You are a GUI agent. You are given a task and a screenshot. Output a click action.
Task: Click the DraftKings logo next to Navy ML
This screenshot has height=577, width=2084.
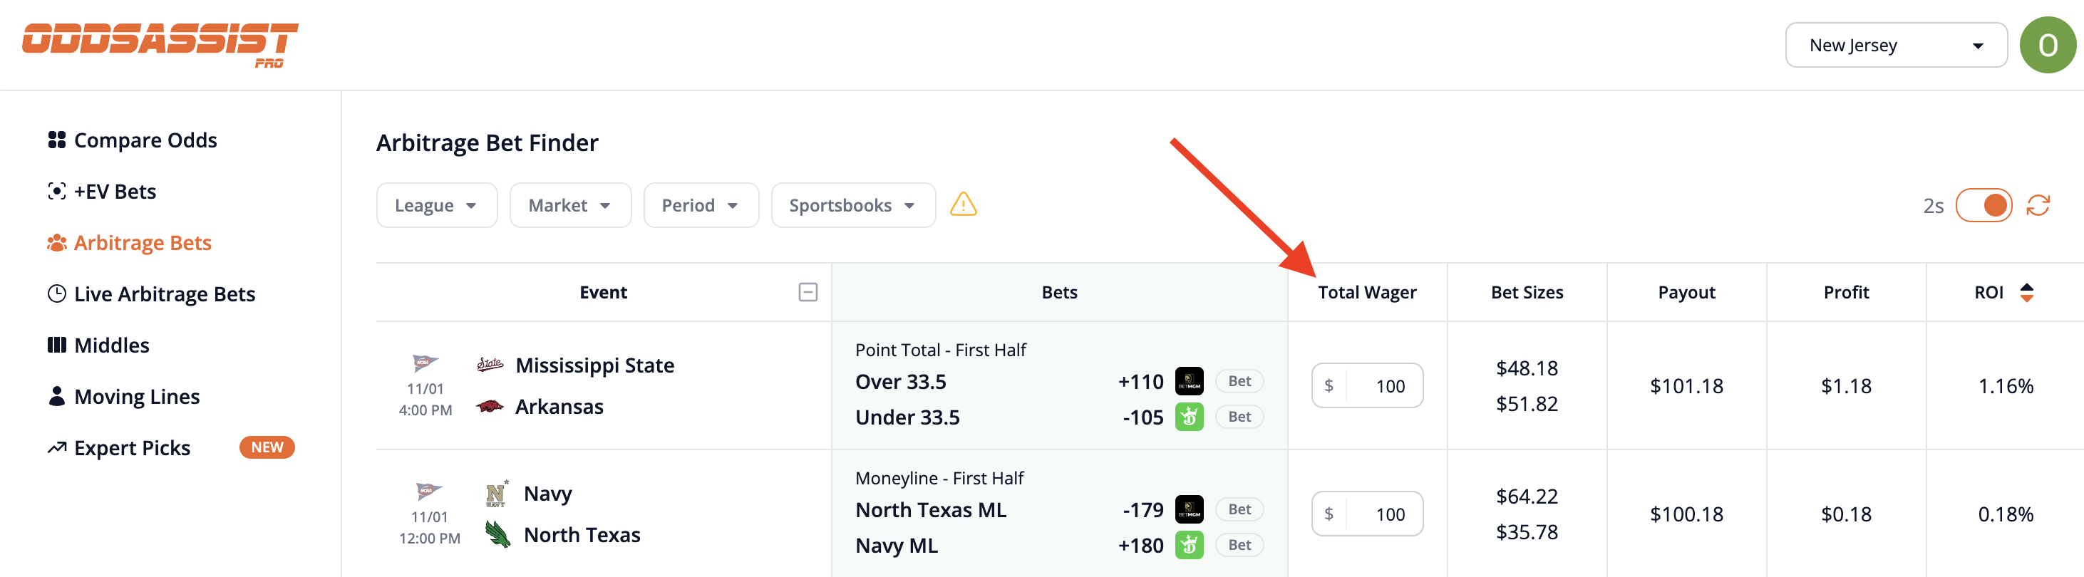[1190, 546]
